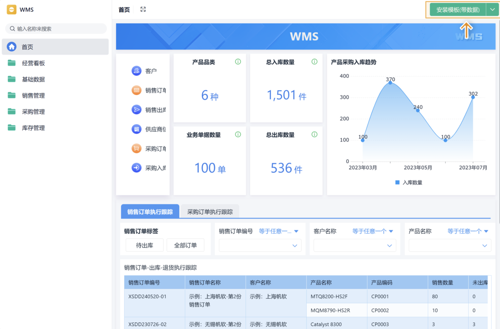Click the 经营看板 folder icon
The image size is (500, 329).
tap(12, 63)
